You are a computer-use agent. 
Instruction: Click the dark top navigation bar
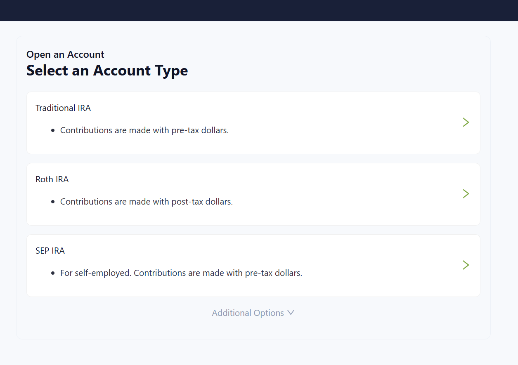(x=259, y=10)
